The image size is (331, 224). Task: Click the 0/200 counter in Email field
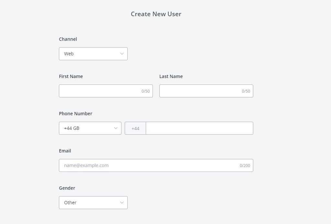[x=245, y=166]
